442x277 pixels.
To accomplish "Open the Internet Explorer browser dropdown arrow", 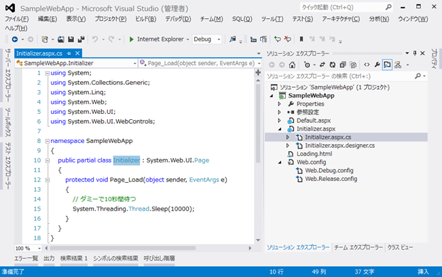I will coord(188,39).
